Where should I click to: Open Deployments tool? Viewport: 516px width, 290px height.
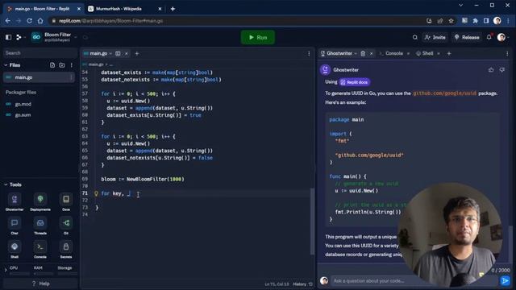(x=40, y=202)
